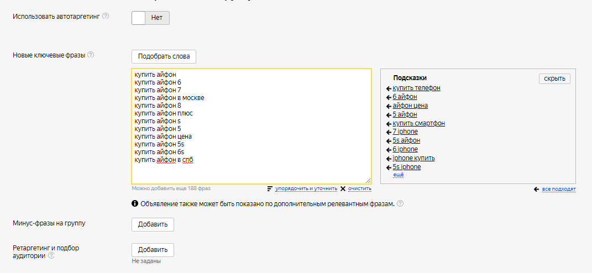Viewport: 592px width, 273px height.
Task: Click the 'купить смартфон' suggestion link
Action: point(418,123)
